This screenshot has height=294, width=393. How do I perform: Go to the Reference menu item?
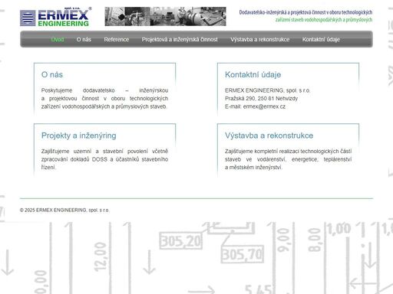[117, 40]
